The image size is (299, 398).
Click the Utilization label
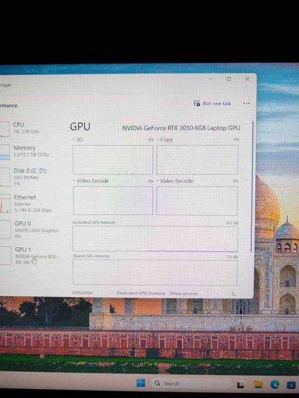click(x=82, y=293)
